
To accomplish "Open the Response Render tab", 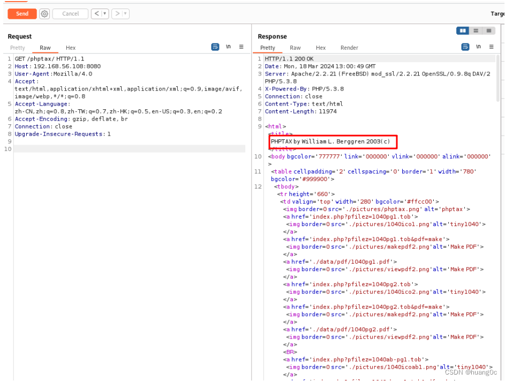I will [x=349, y=48].
